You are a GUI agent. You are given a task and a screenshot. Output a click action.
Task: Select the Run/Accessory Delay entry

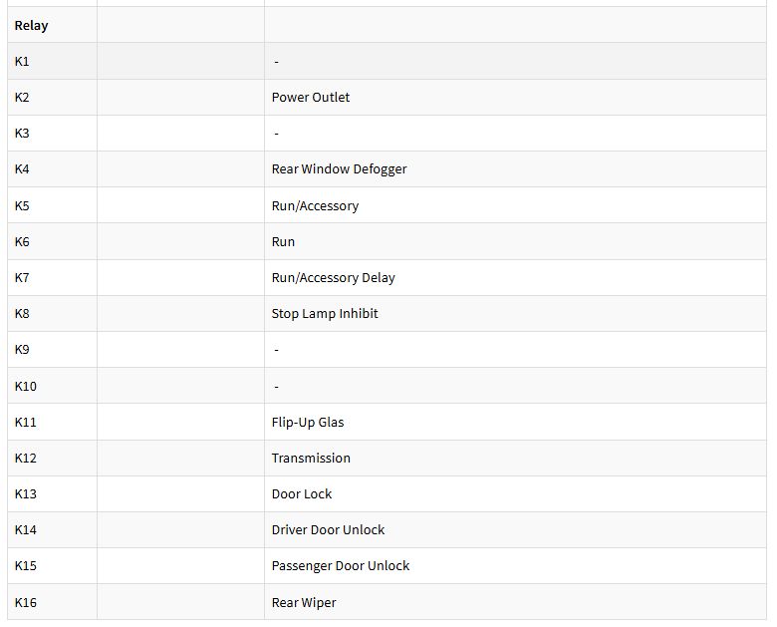(x=333, y=277)
